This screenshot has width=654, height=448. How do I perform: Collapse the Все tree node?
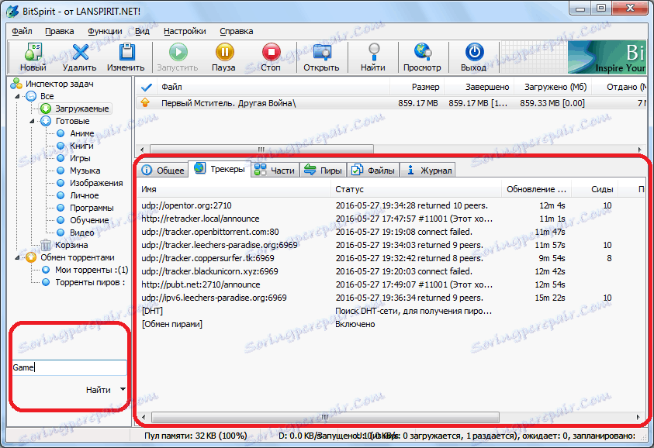(x=18, y=96)
